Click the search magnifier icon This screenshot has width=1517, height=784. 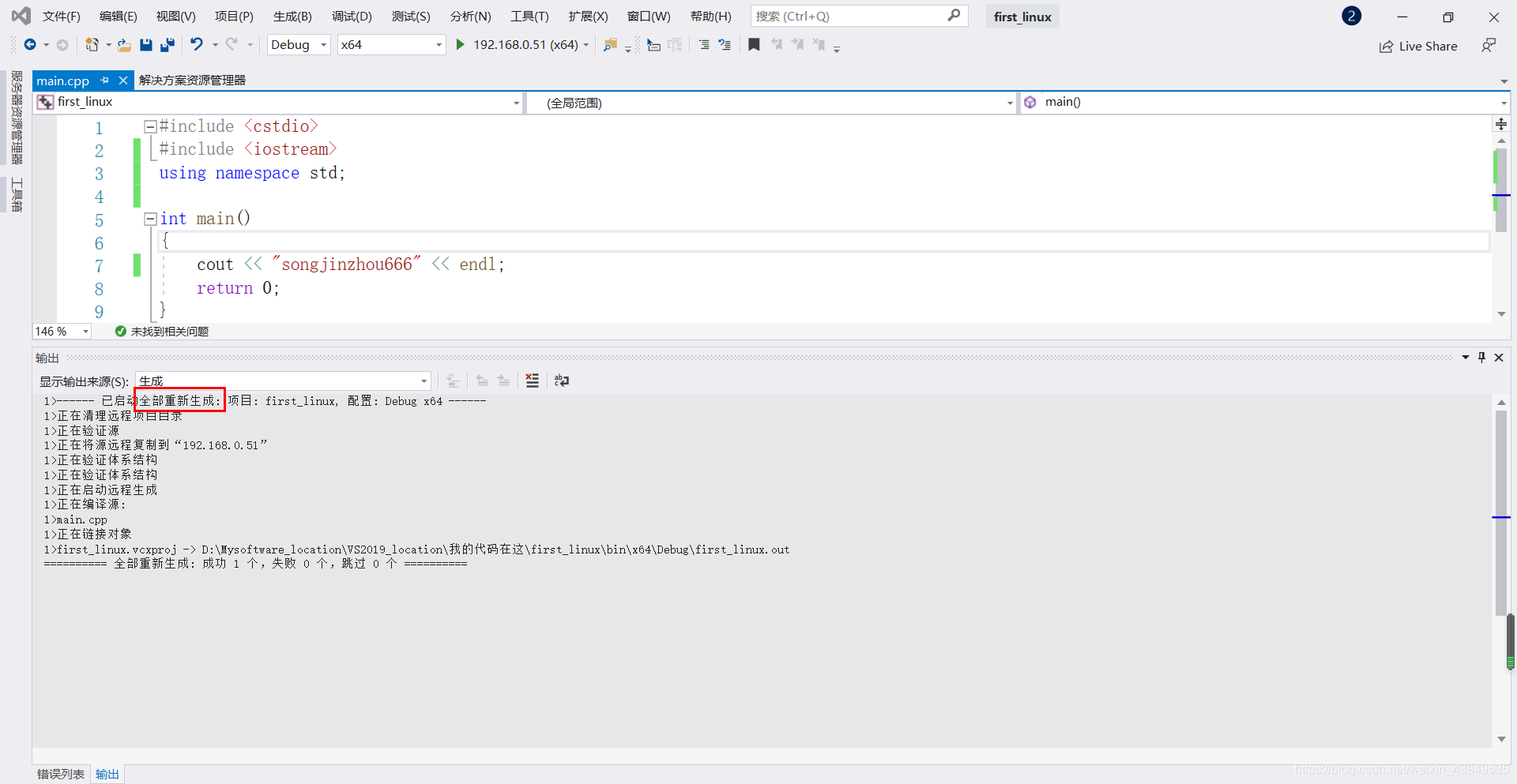point(954,15)
